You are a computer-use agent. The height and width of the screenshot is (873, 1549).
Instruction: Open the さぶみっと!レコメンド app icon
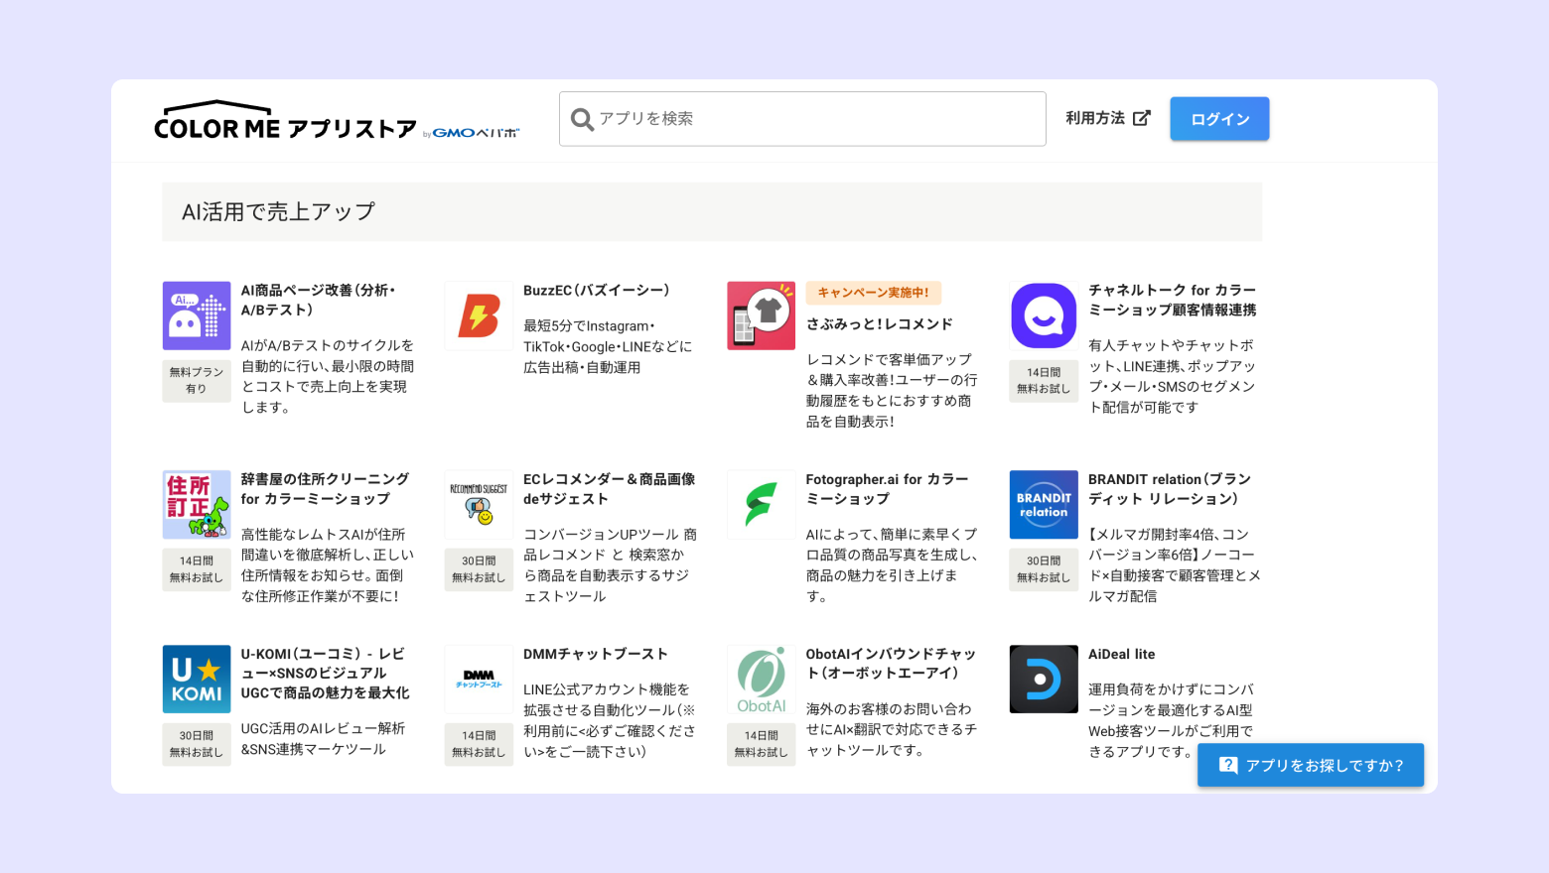[762, 315]
